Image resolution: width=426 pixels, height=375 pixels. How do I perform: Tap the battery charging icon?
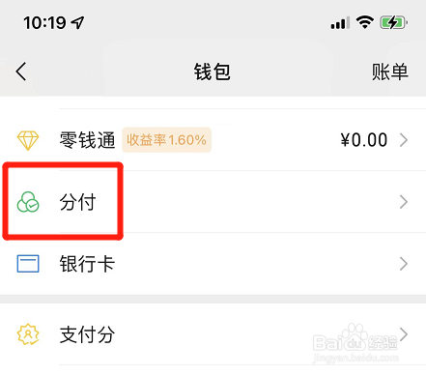coord(393,22)
